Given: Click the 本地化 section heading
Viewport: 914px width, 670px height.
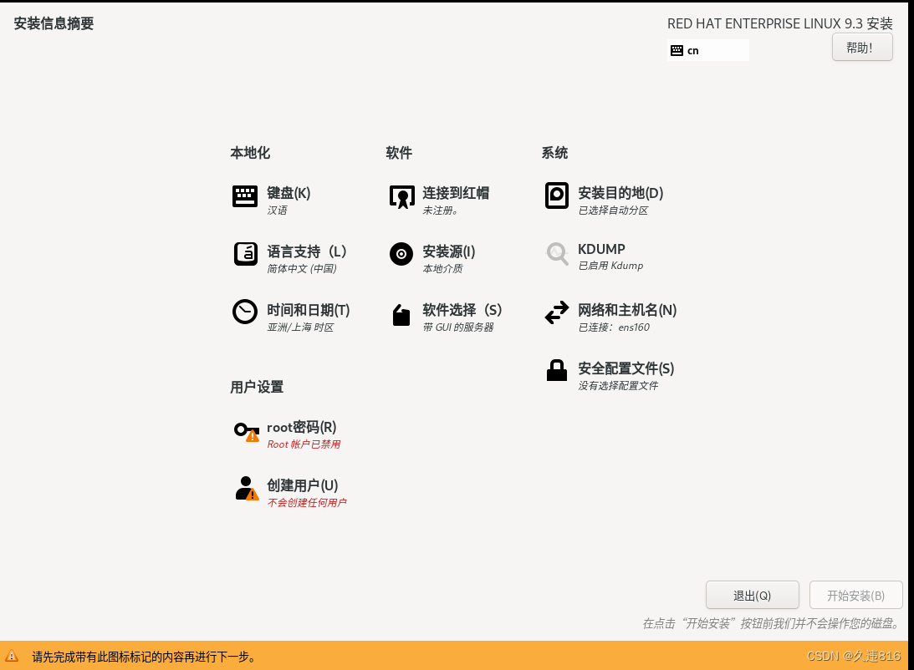Looking at the screenshot, I should pyautogui.click(x=250, y=153).
